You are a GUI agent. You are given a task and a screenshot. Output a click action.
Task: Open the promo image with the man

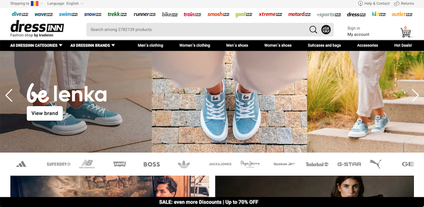point(110,186)
